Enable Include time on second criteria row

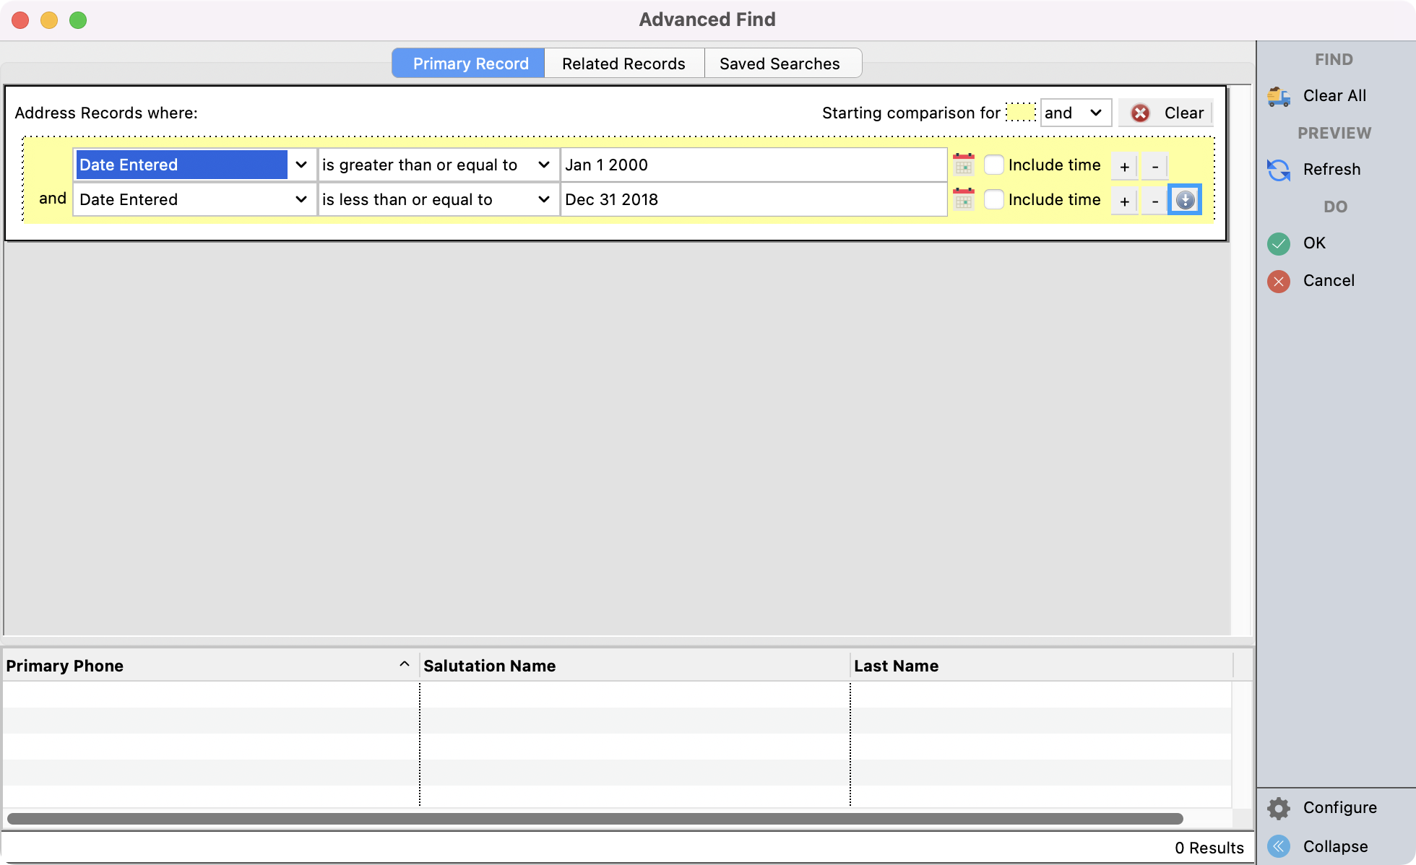[x=994, y=199]
